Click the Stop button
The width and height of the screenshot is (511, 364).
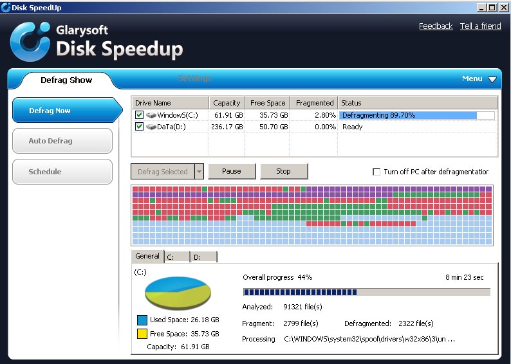coord(284,171)
